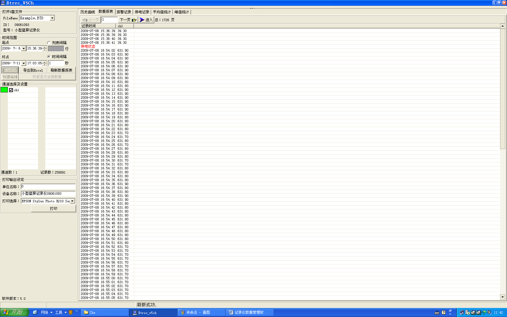The height and width of the screenshot is (317, 507).
Task: Click the 导出到Excel button
Action: point(33,70)
